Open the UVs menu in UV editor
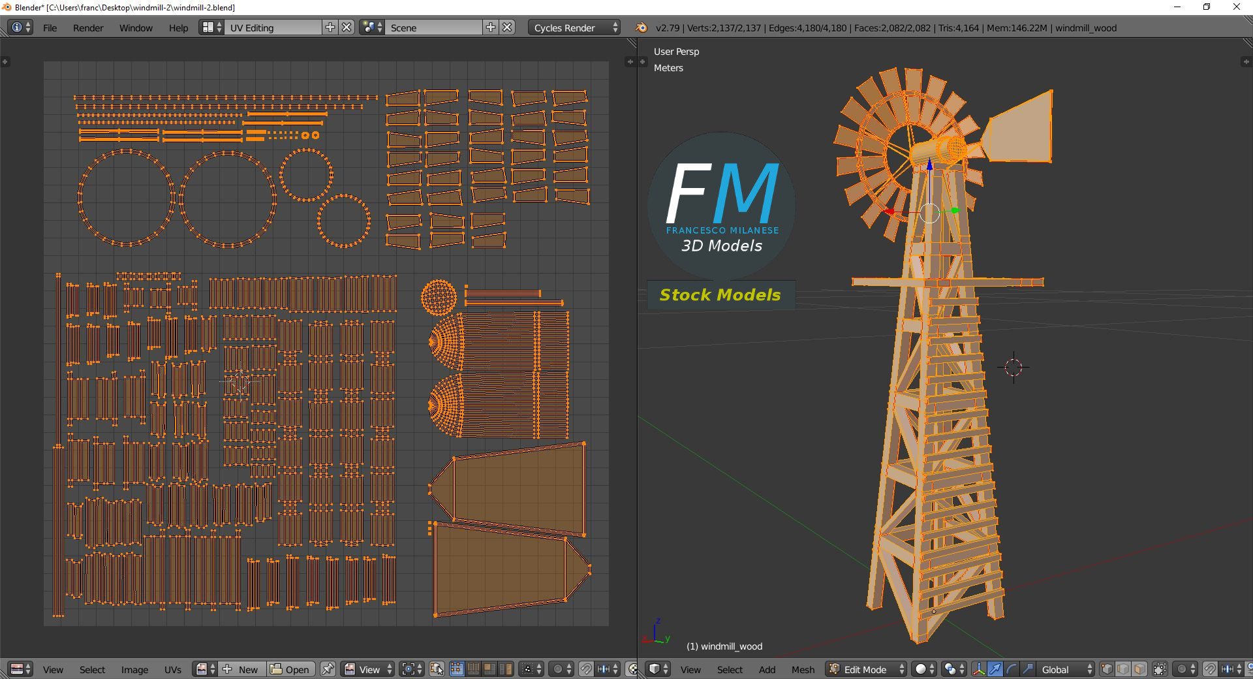 [173, 669]
